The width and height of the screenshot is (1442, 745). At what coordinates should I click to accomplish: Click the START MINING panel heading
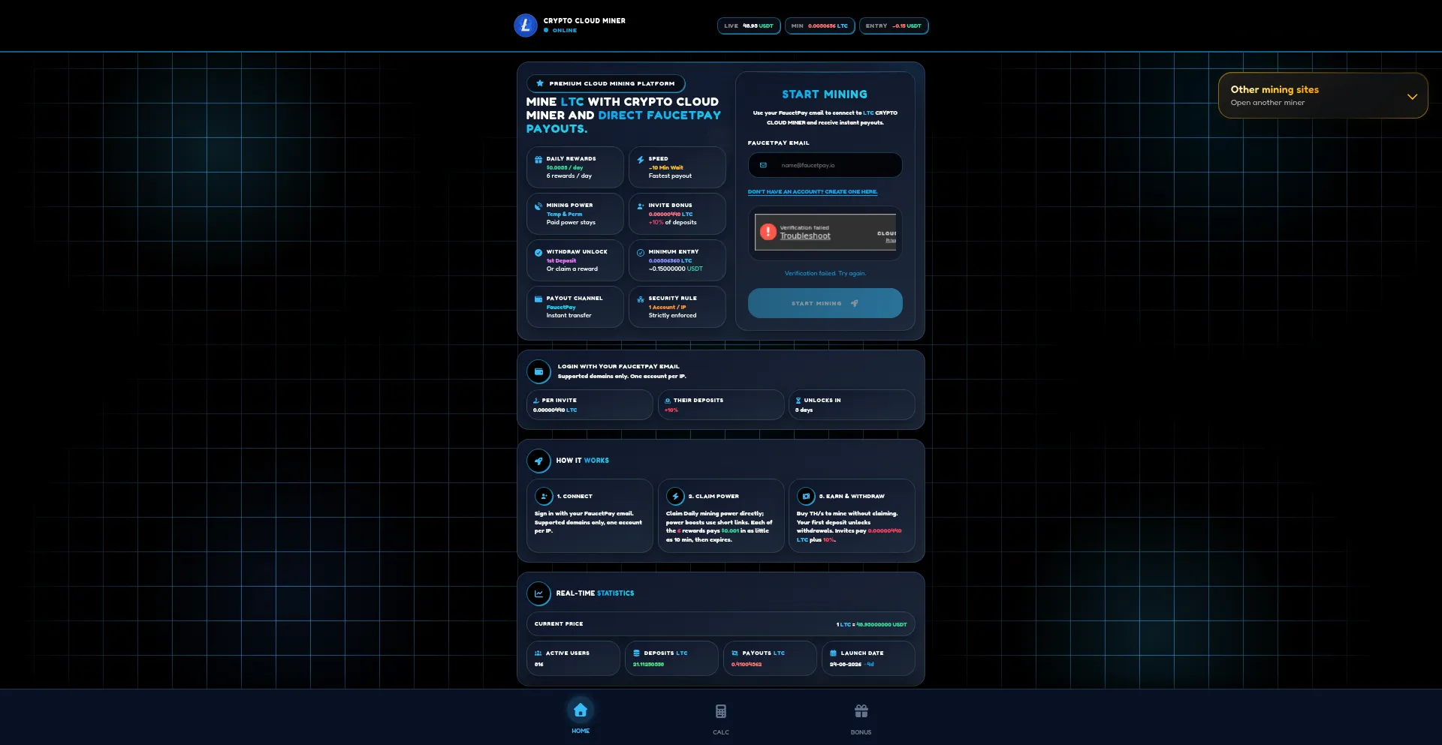(825, 95)
